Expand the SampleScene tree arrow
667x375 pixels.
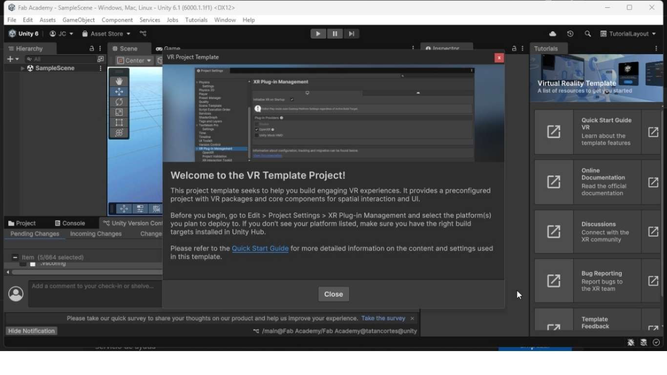pos(22,68)
